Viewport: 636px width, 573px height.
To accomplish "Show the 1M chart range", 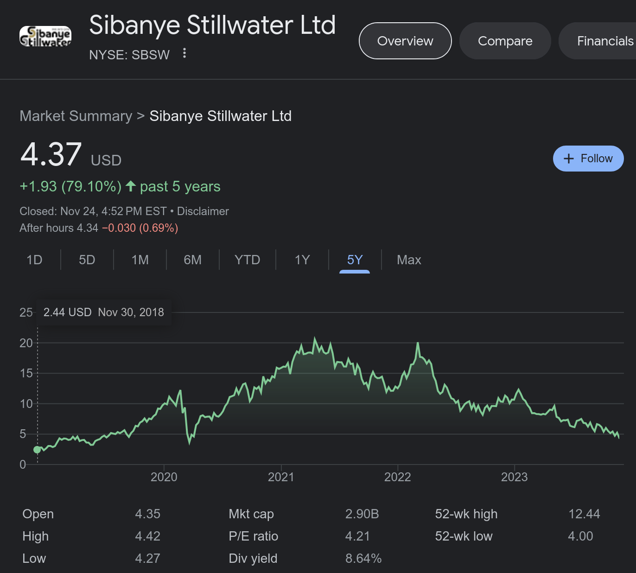I will pyautogui.click(x=140, y=260).
